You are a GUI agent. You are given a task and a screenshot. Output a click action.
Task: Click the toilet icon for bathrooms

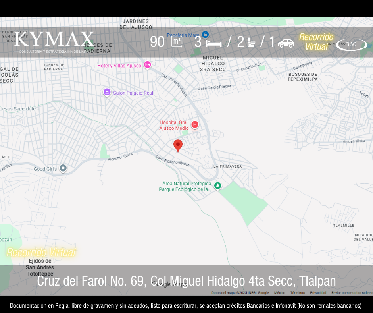tap(251, 42)
